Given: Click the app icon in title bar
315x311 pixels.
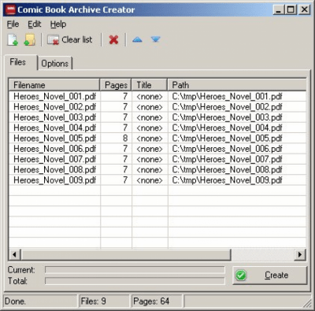Looking at the screenshot, I should [x=10, y=9].
